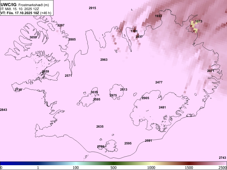Image resolution: width=227 pixels, height=170 pixels.
Task: Click the 500 tick on color scale
Action: (113, 168)
